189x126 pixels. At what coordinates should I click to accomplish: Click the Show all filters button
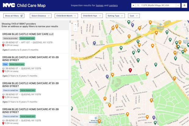(14, 16)
